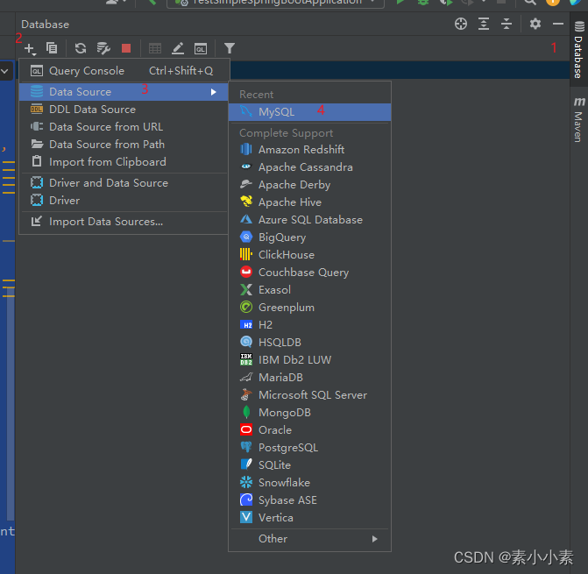
Task: Click Import Data Sources... entry
Action: pyautogui.click(x=124, y=222)
